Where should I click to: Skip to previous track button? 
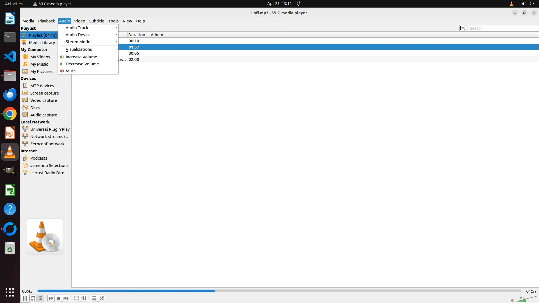click(51, 298)
